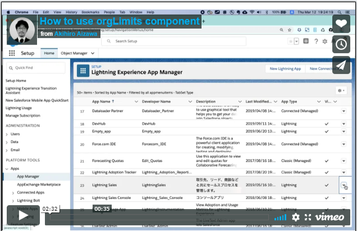The height and width of the screenshot is (231, 357).
Task: Add video to Watch Later clock icon
Action: coord(341,44)
